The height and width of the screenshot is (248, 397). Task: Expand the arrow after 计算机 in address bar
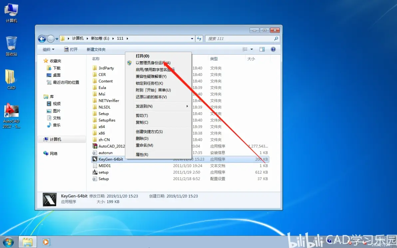click(x=87, y=39)
